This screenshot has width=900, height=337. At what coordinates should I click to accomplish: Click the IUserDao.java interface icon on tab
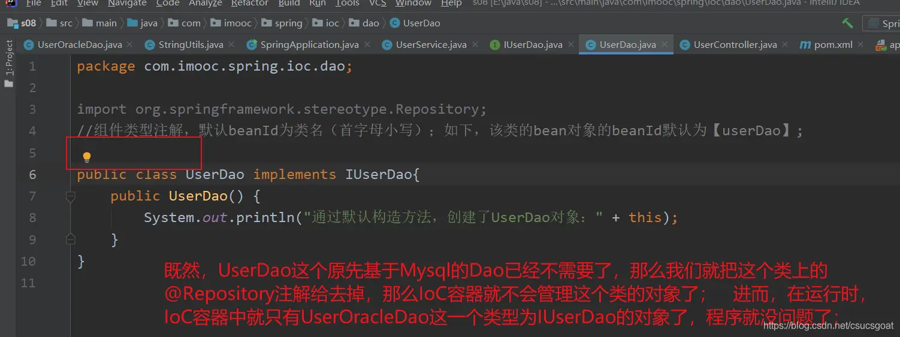click(x=495, y=45)
